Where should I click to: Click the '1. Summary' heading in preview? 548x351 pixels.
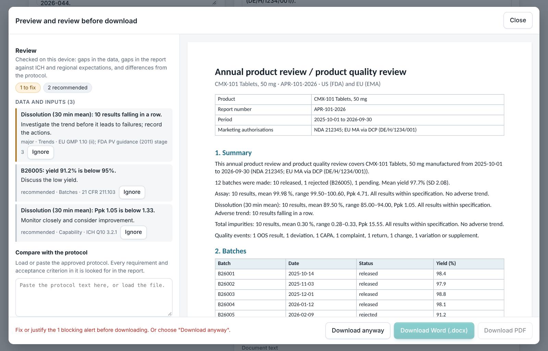(x=233, y=153)
